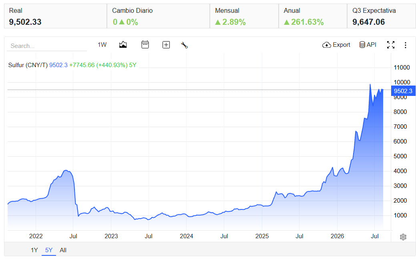Click the Q3 Expectativa header label
Screen dimensions: 416x259
pos(374,11)
